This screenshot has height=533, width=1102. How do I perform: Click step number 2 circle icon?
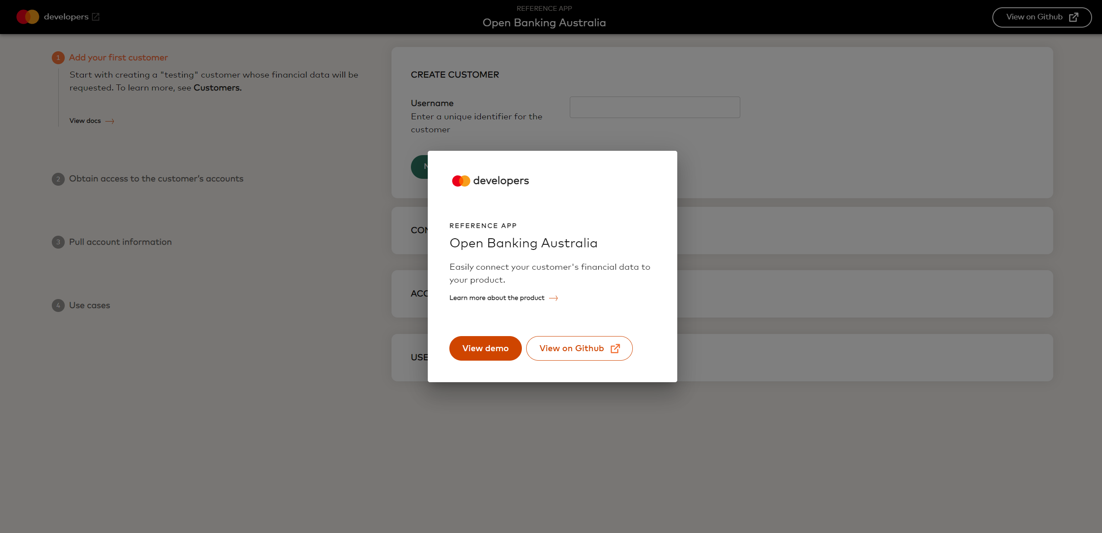(x=58, y=179)
